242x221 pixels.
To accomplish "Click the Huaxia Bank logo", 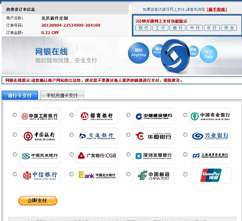I will tap(154, 136).
